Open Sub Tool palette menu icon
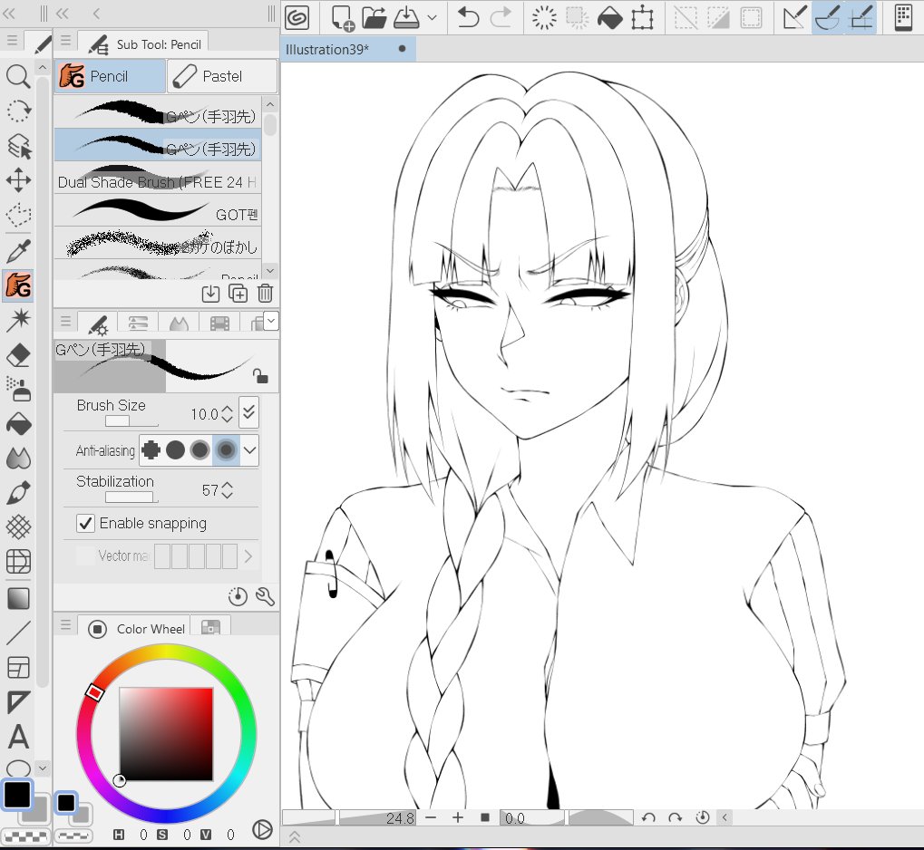This screenshot has height=850, width=924. 65,41
